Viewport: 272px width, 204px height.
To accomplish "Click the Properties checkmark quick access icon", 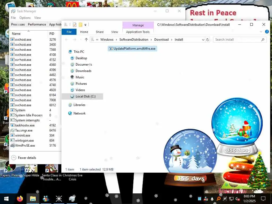I will tap(75, 25).
